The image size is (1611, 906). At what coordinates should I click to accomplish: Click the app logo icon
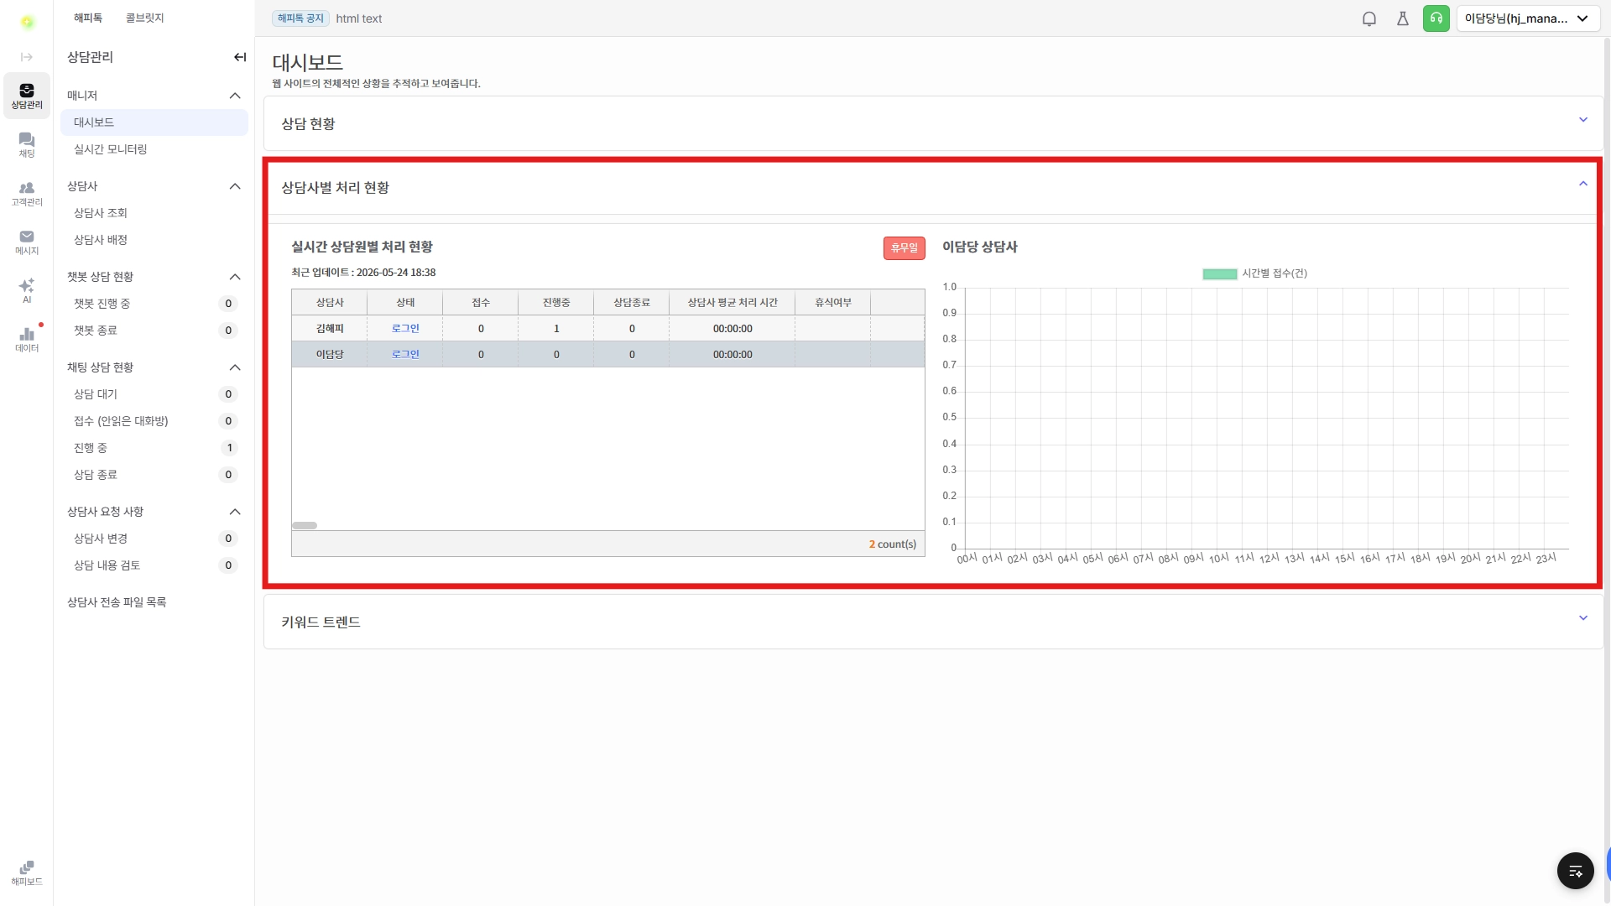pyautogui.click(x=27, y=22)
